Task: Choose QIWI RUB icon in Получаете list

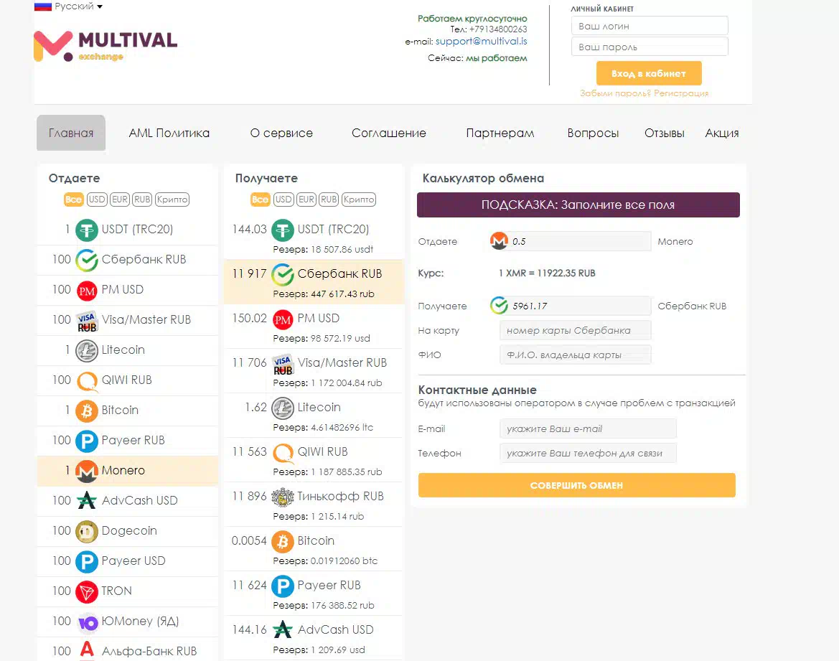Action: click(283, 453)
